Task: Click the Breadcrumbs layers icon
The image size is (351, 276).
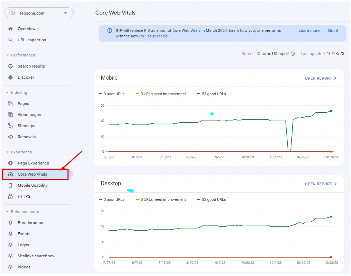Action: click(x=10, y=223)
